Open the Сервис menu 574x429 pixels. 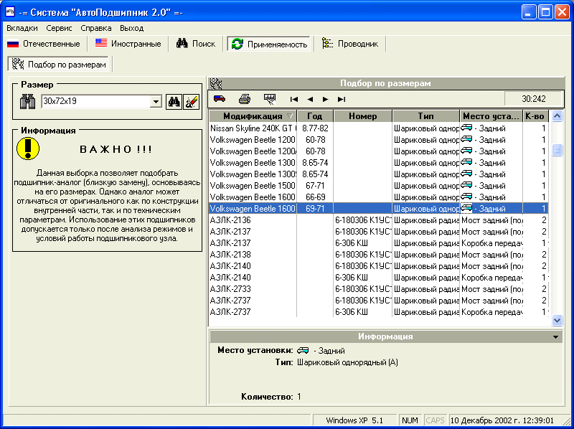59,28
